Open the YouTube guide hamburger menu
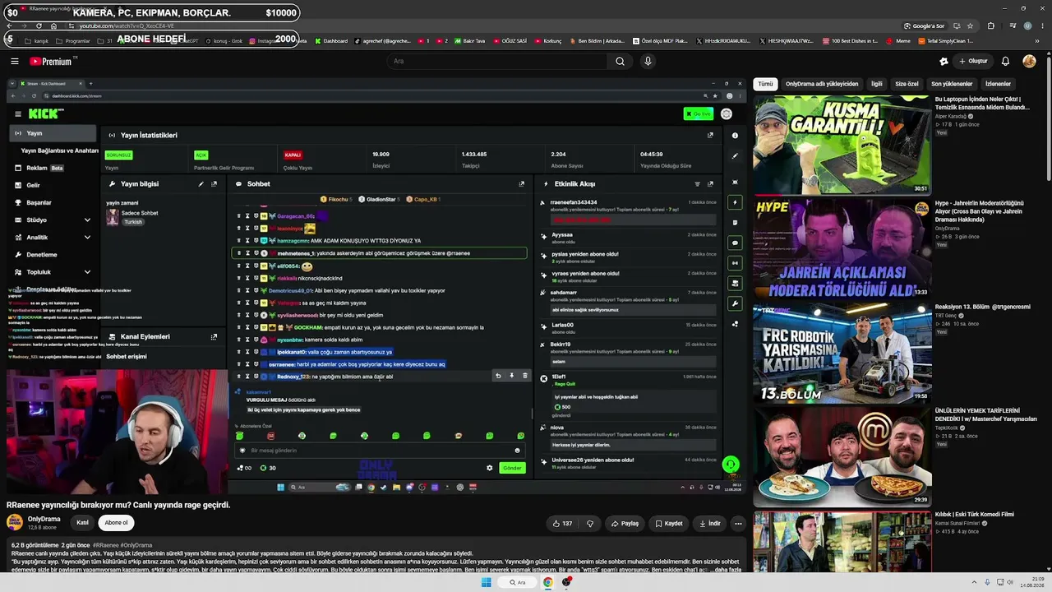The width and height of the screenshot is (1052, 592). click(x=15, y=61)
